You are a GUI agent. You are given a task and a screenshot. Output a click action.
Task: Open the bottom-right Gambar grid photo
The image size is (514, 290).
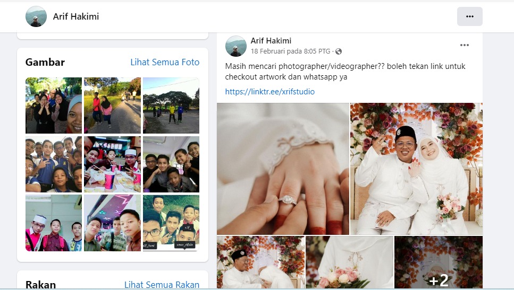click(171, 223)
